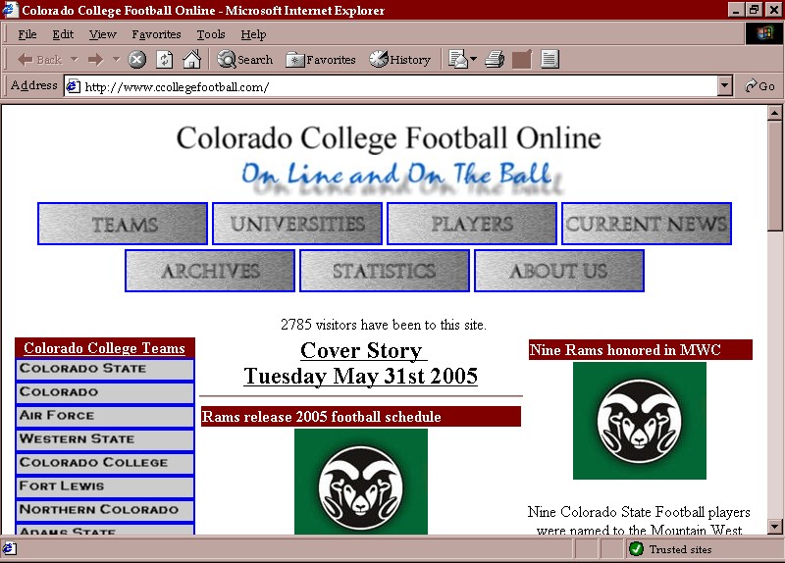Click the IE icon in the title bar
This screenshot has height=563, width=785.
11,10
